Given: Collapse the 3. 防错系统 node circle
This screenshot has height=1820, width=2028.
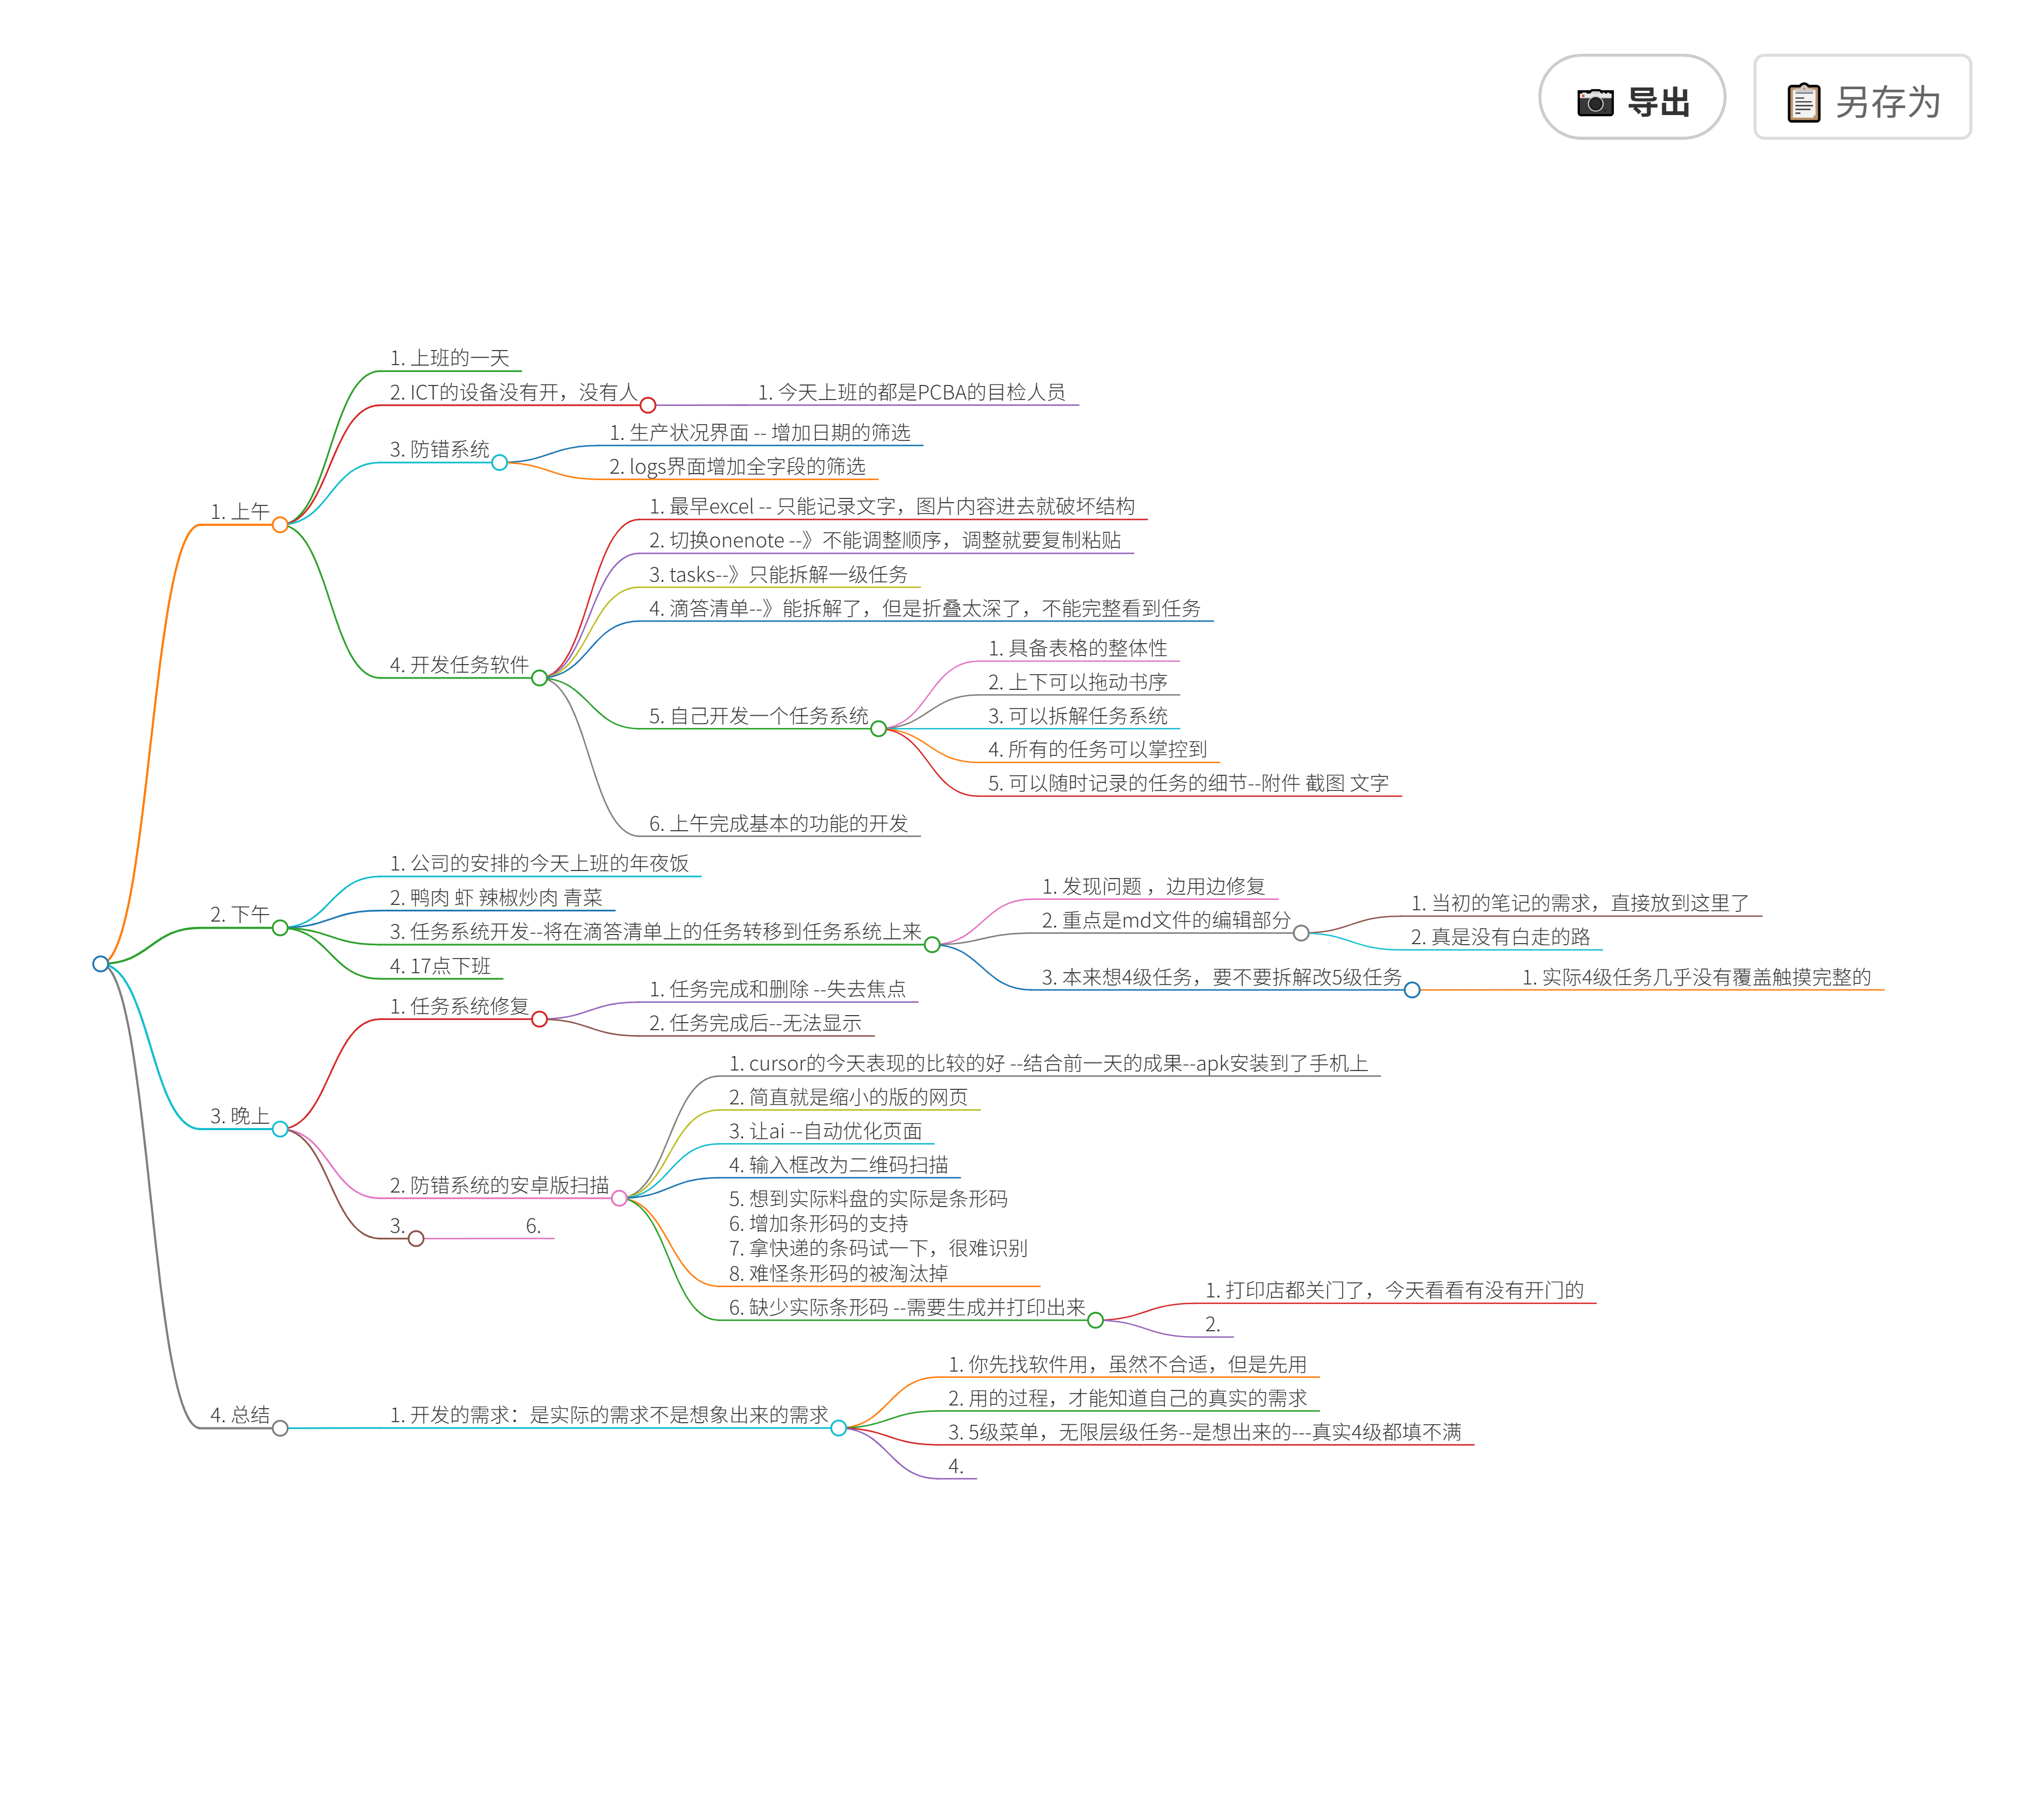Looking at the screenshot, I should click(x=499, y=462).
